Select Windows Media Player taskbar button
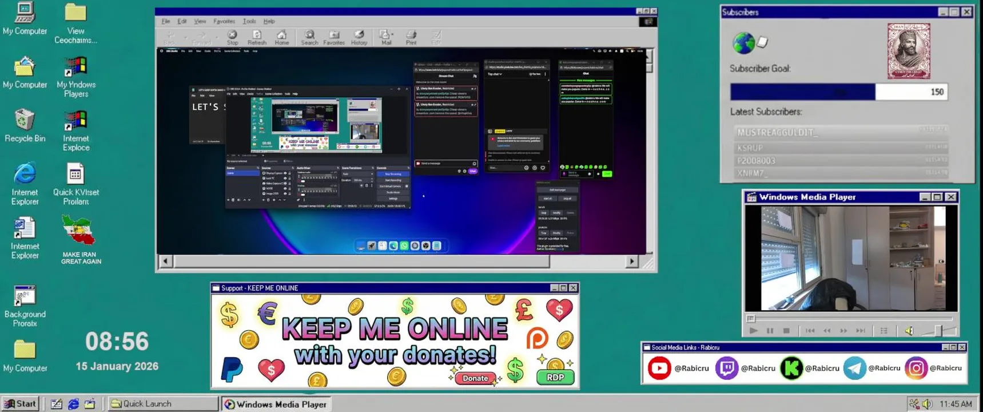 [276, 404]
